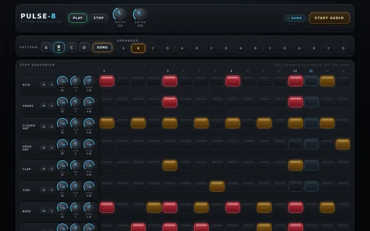
Task: Click the KICK volume knob
Action: pyautogui.click(x=62, y=81)
